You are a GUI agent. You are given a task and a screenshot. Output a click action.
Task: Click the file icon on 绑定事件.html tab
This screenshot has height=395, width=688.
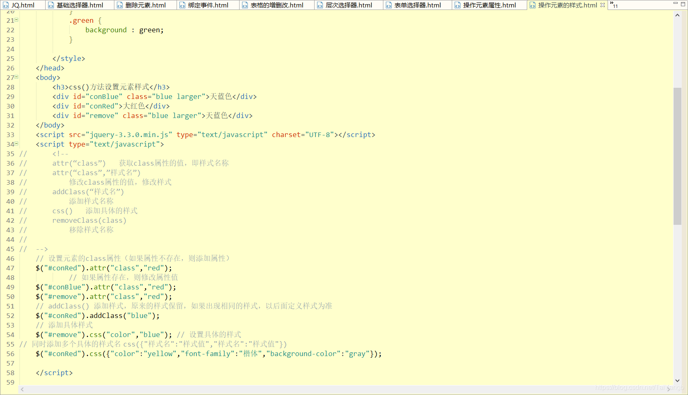tap(182, 5)
